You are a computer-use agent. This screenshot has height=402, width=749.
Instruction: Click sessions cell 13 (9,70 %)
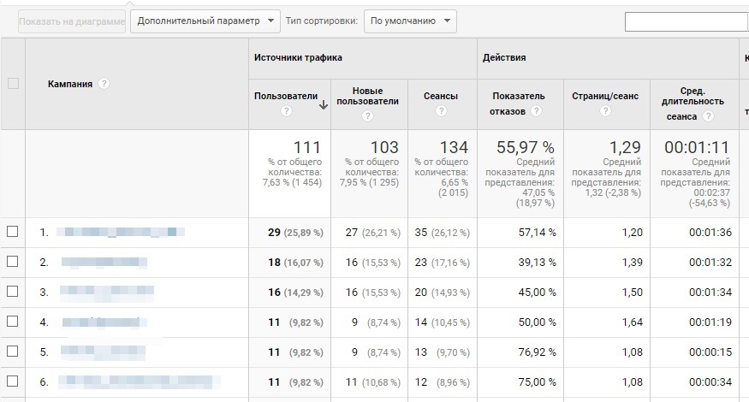pyautogui.click(x=443, y=352)
